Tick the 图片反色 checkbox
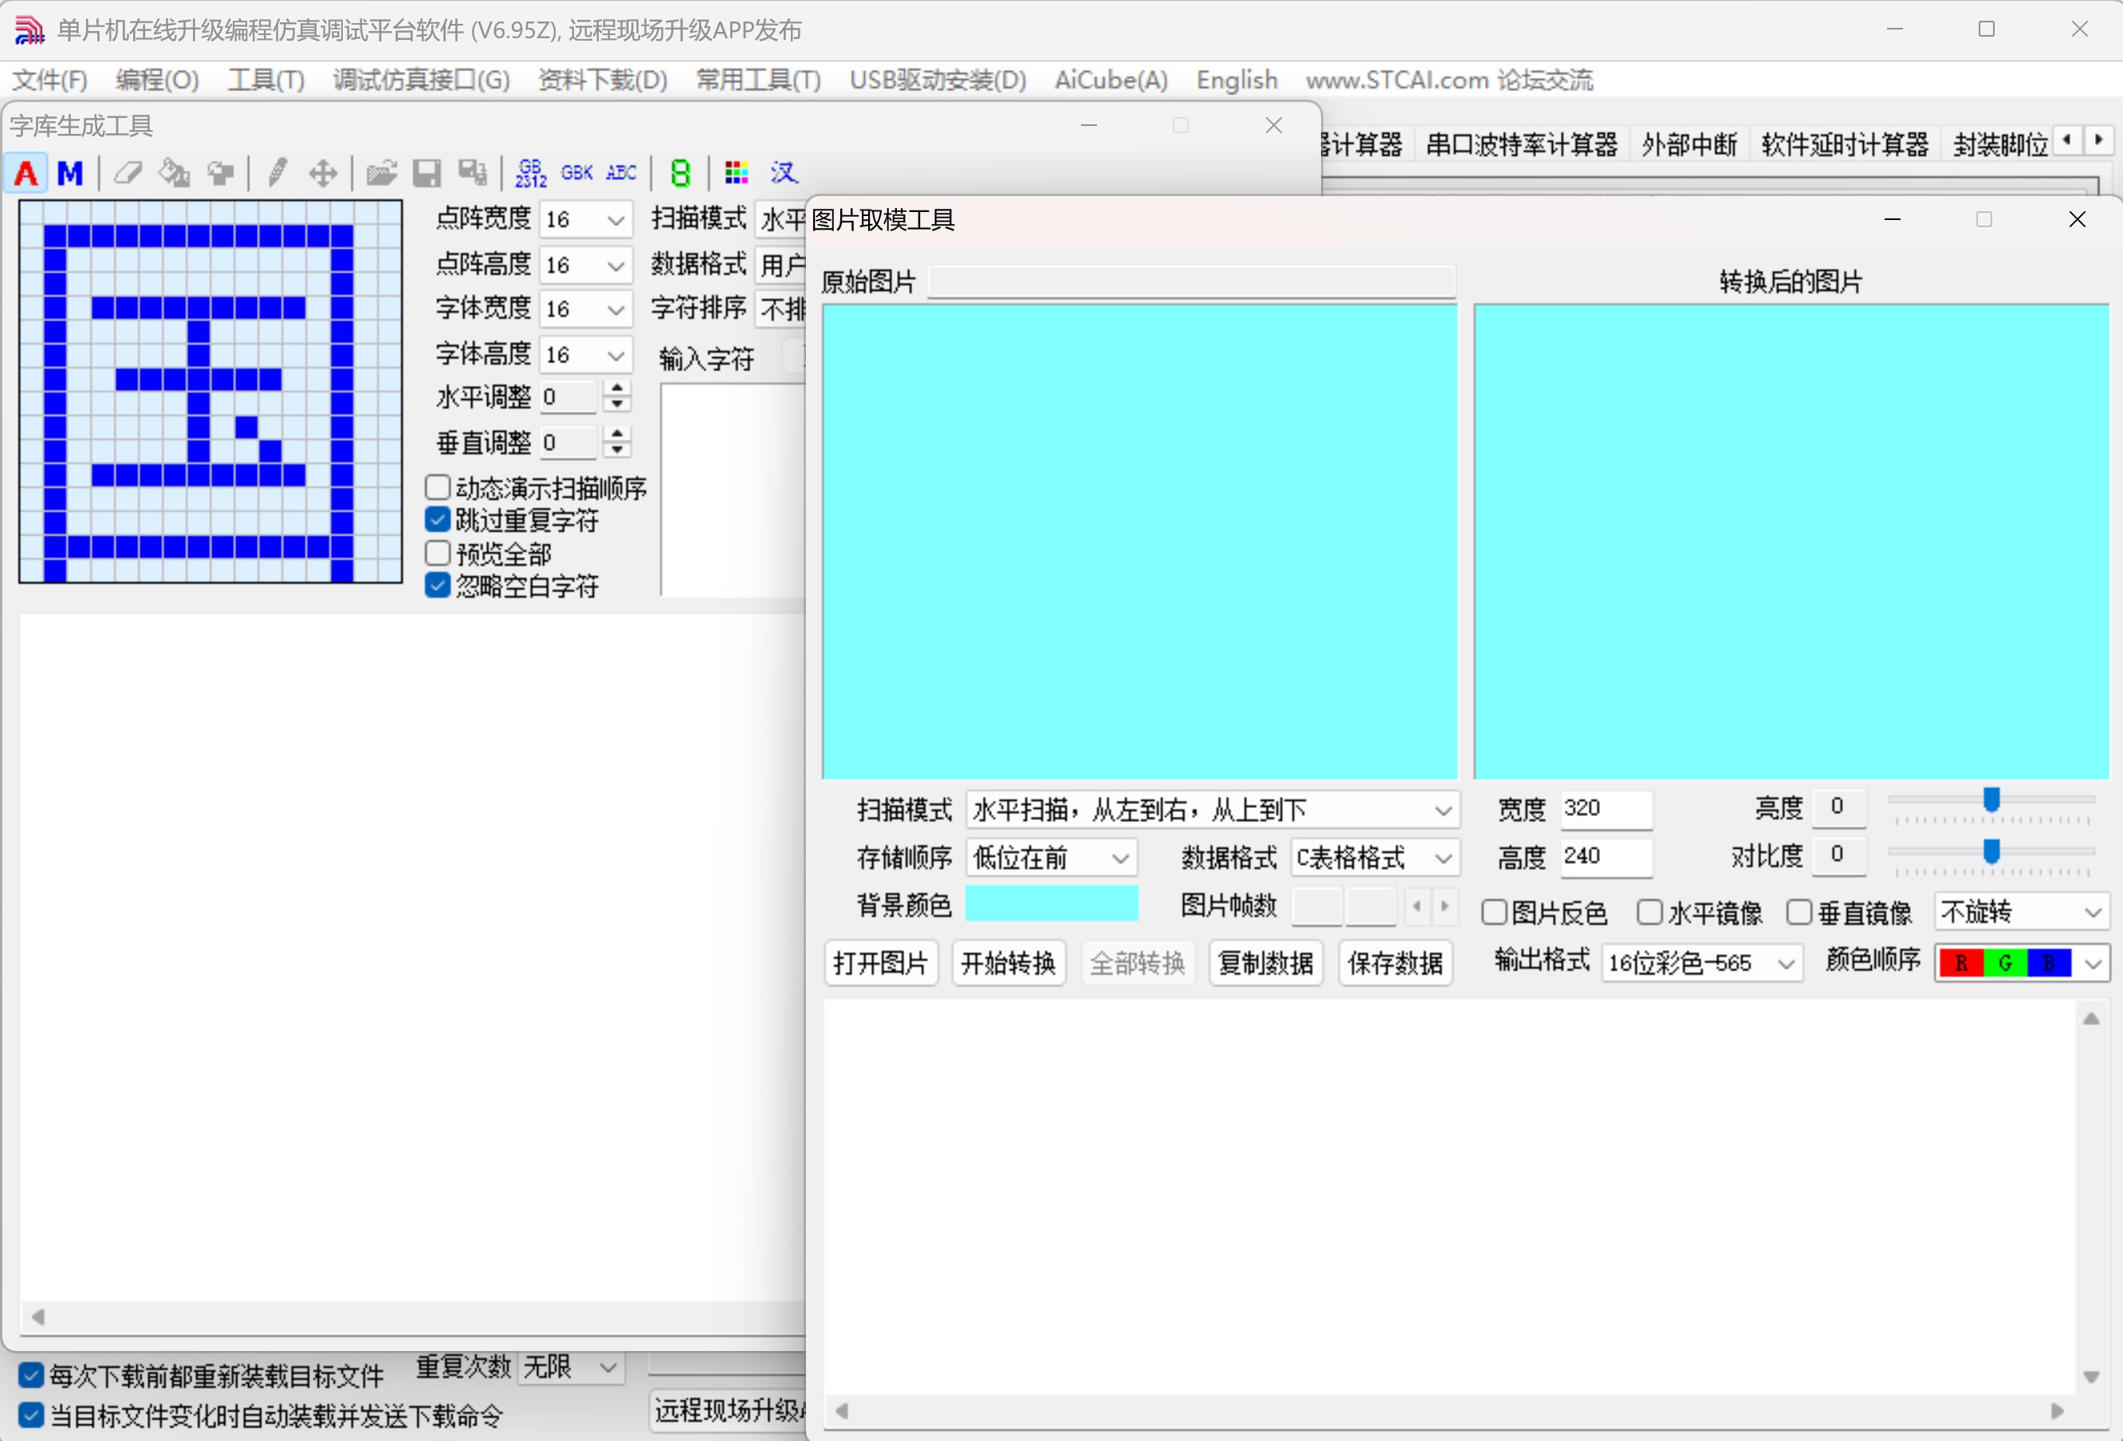This screenshot has height=1441, width=2123. pos(1495,913)
